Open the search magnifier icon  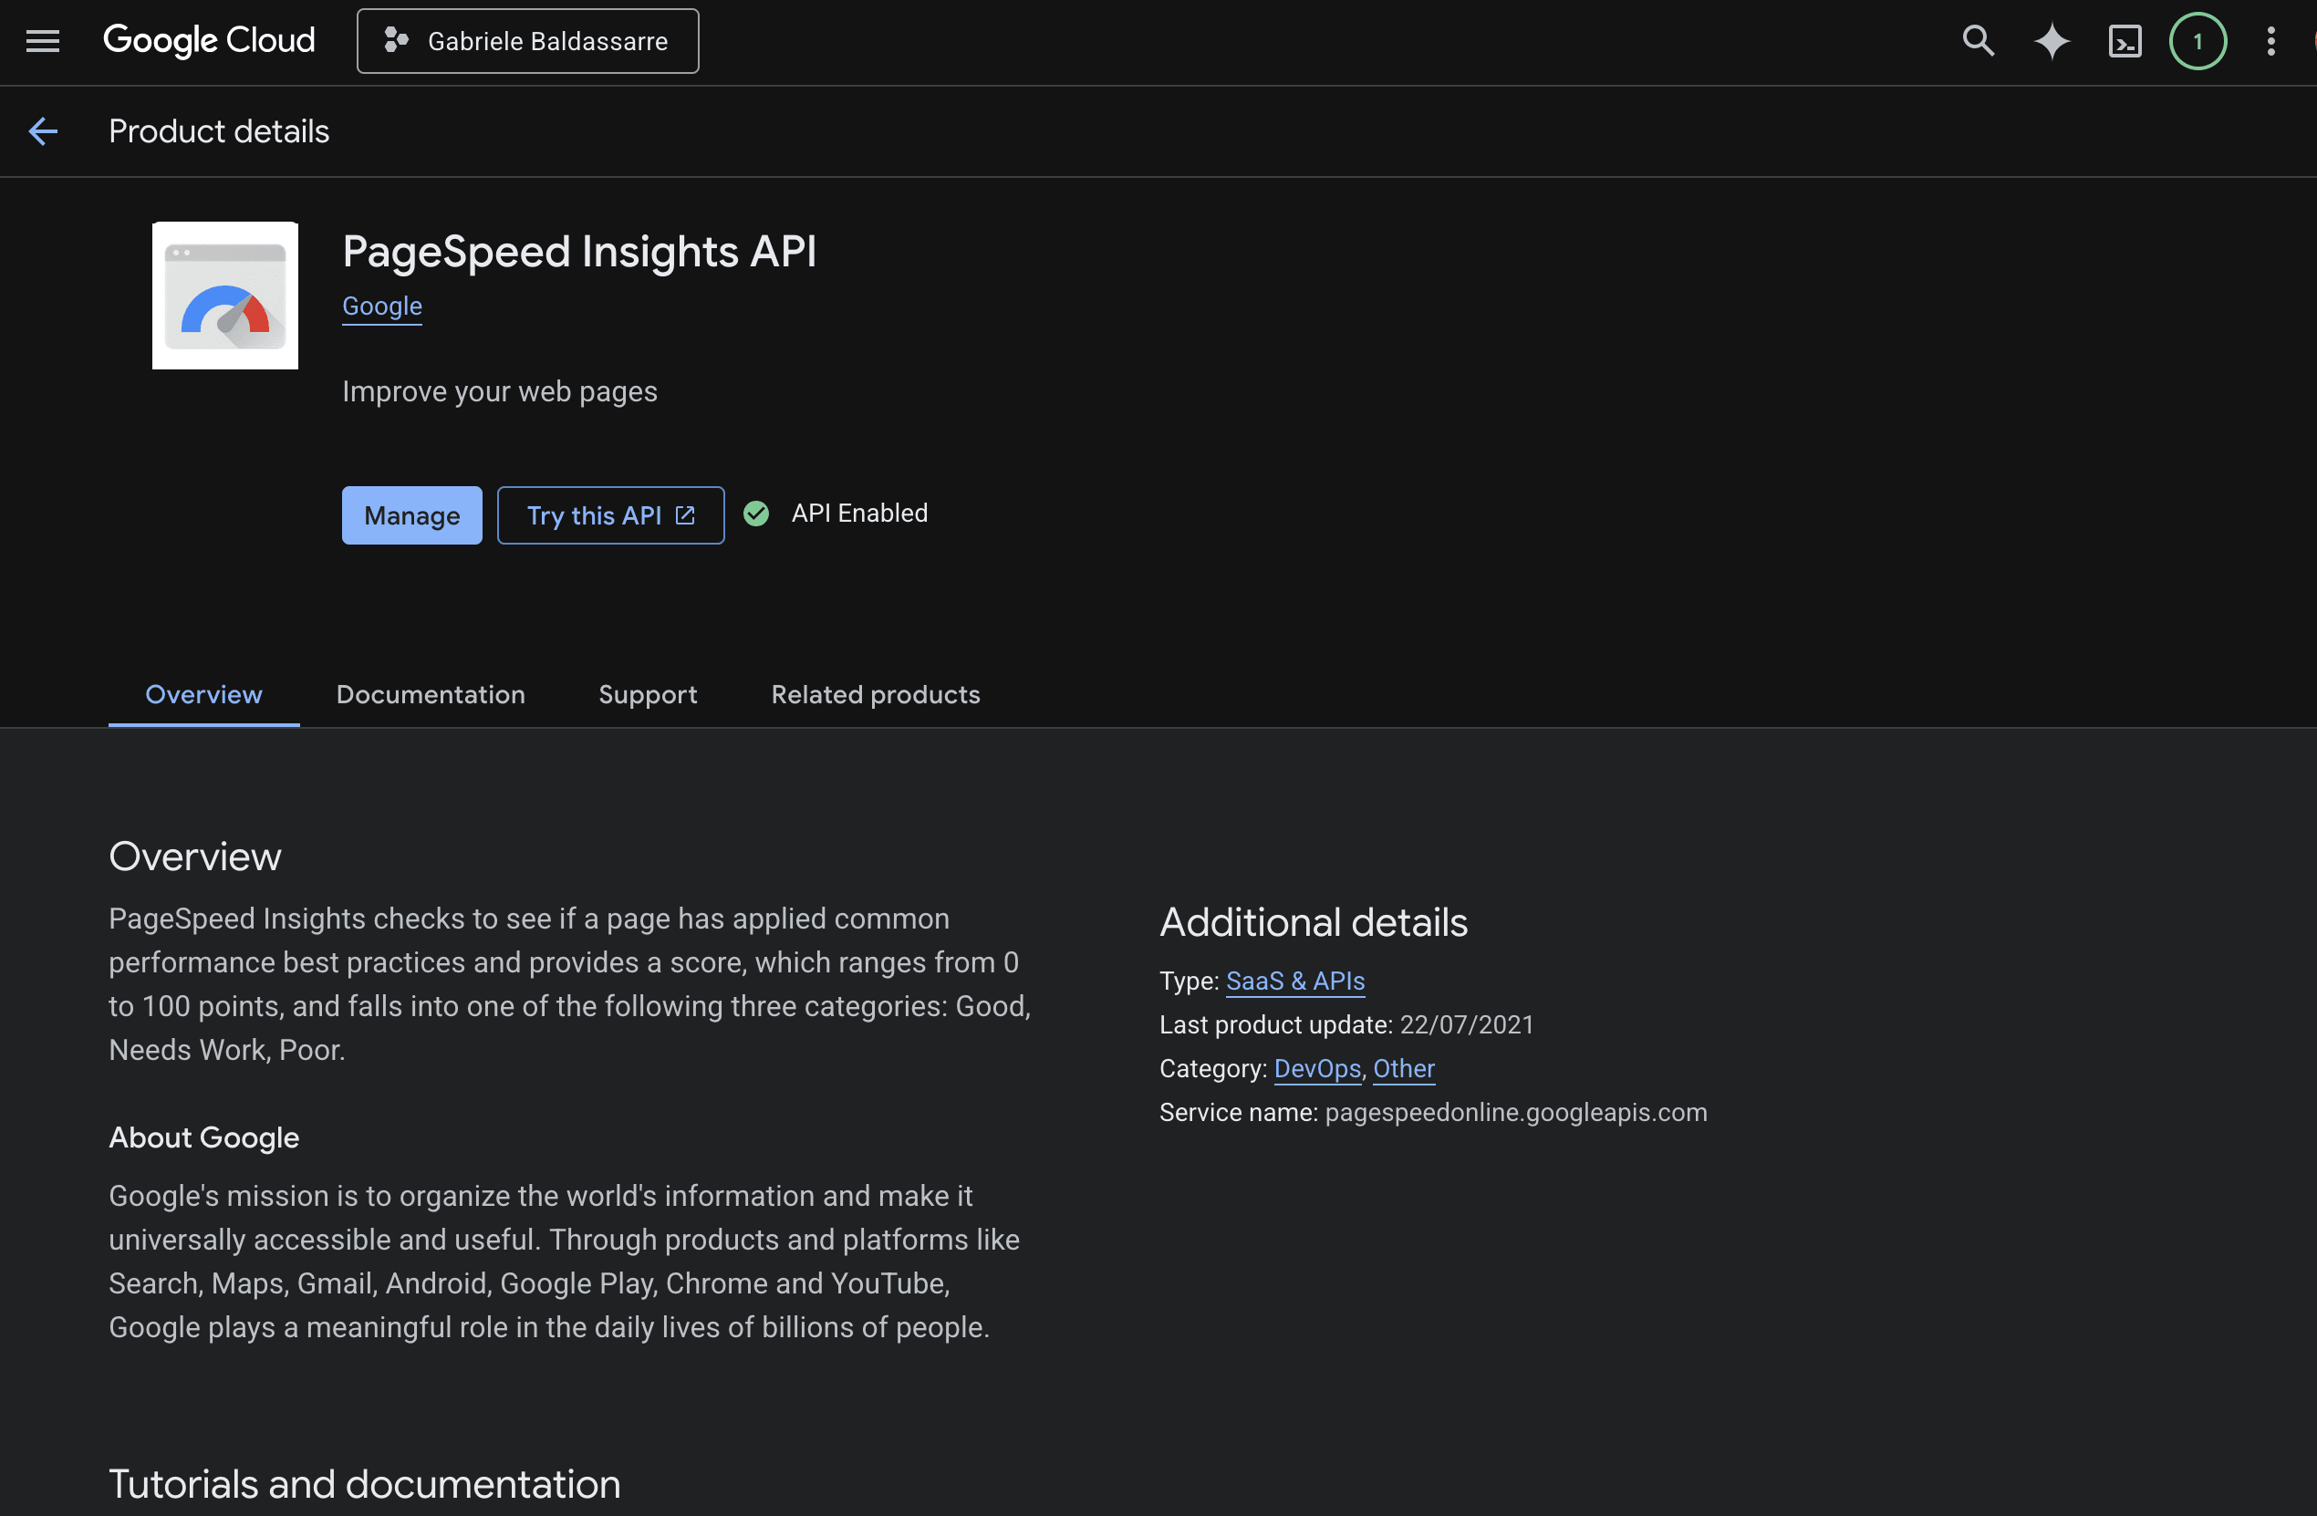(x=1979, y=41)
